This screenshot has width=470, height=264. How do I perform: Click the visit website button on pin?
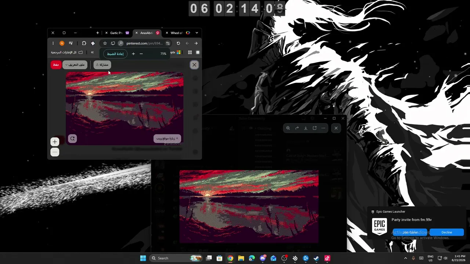[167, 139]
